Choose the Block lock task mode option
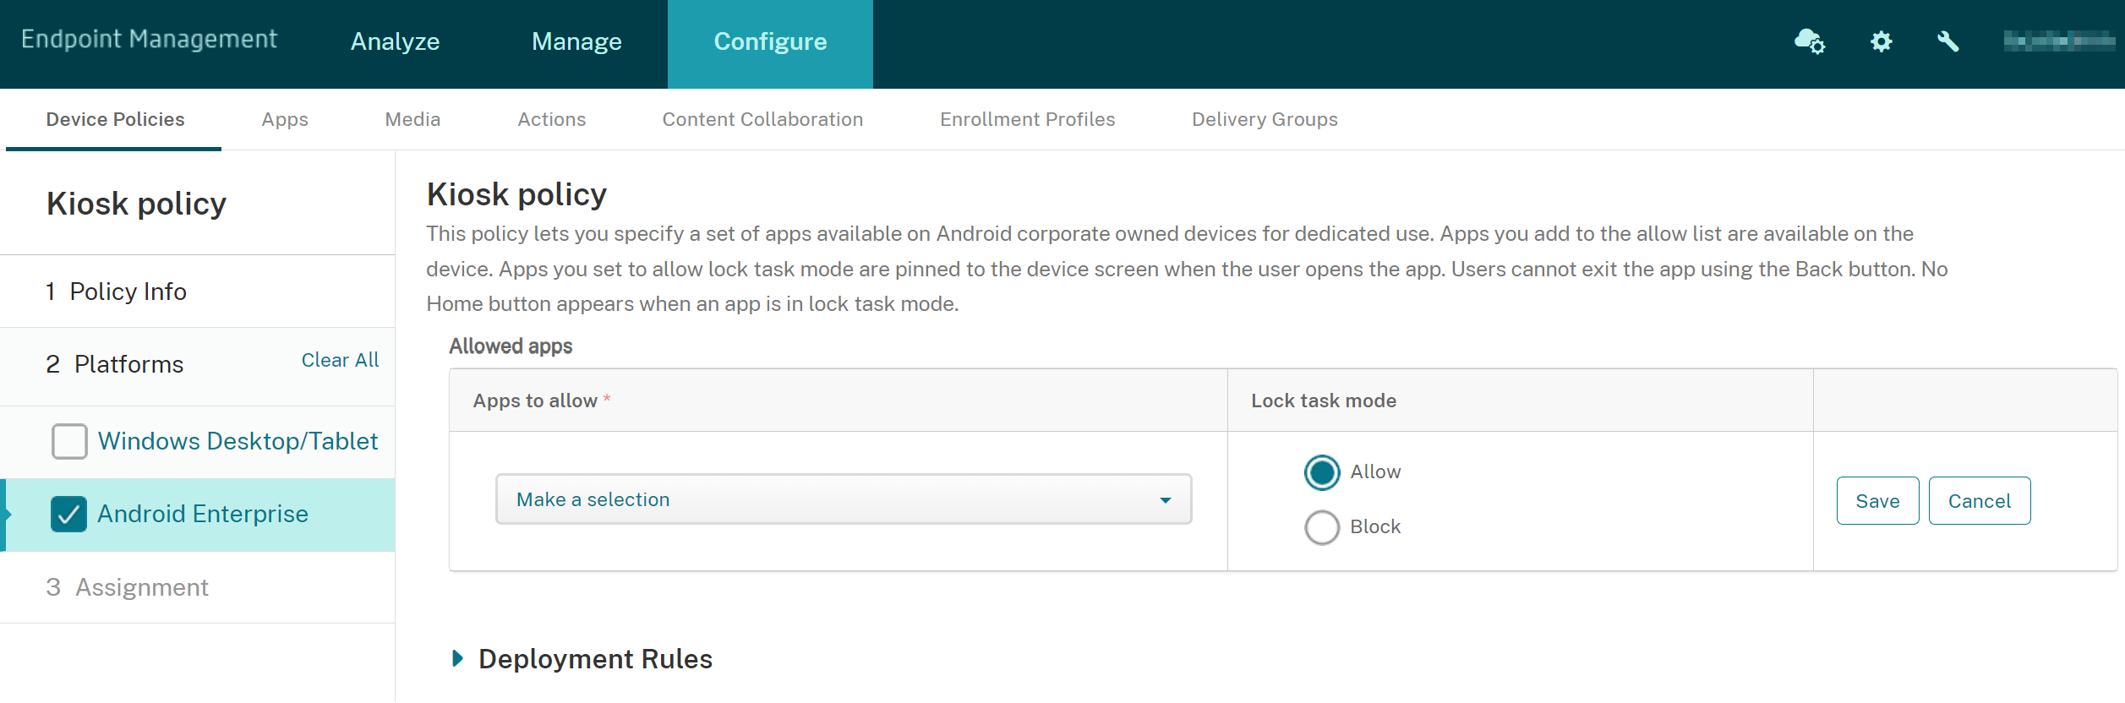Screen dimensions: 2125x703 tap(1322, 527)
